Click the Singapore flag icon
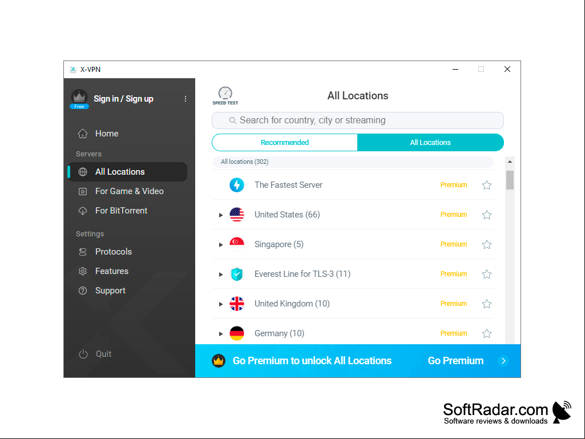This screenshot has width=585, height=439. (x=237, y=244)
